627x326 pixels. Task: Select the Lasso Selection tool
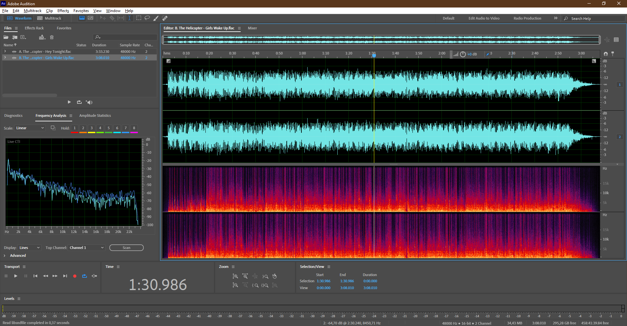(x=147, y=18)
